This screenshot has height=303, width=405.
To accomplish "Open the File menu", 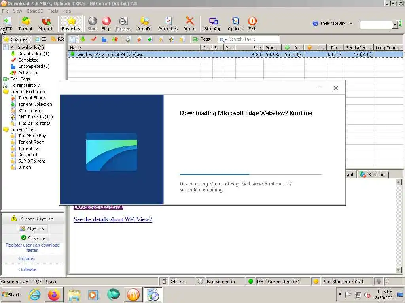I will point(5,11).
